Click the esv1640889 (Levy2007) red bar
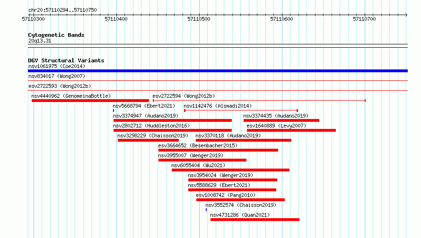 tap(291, 130)
